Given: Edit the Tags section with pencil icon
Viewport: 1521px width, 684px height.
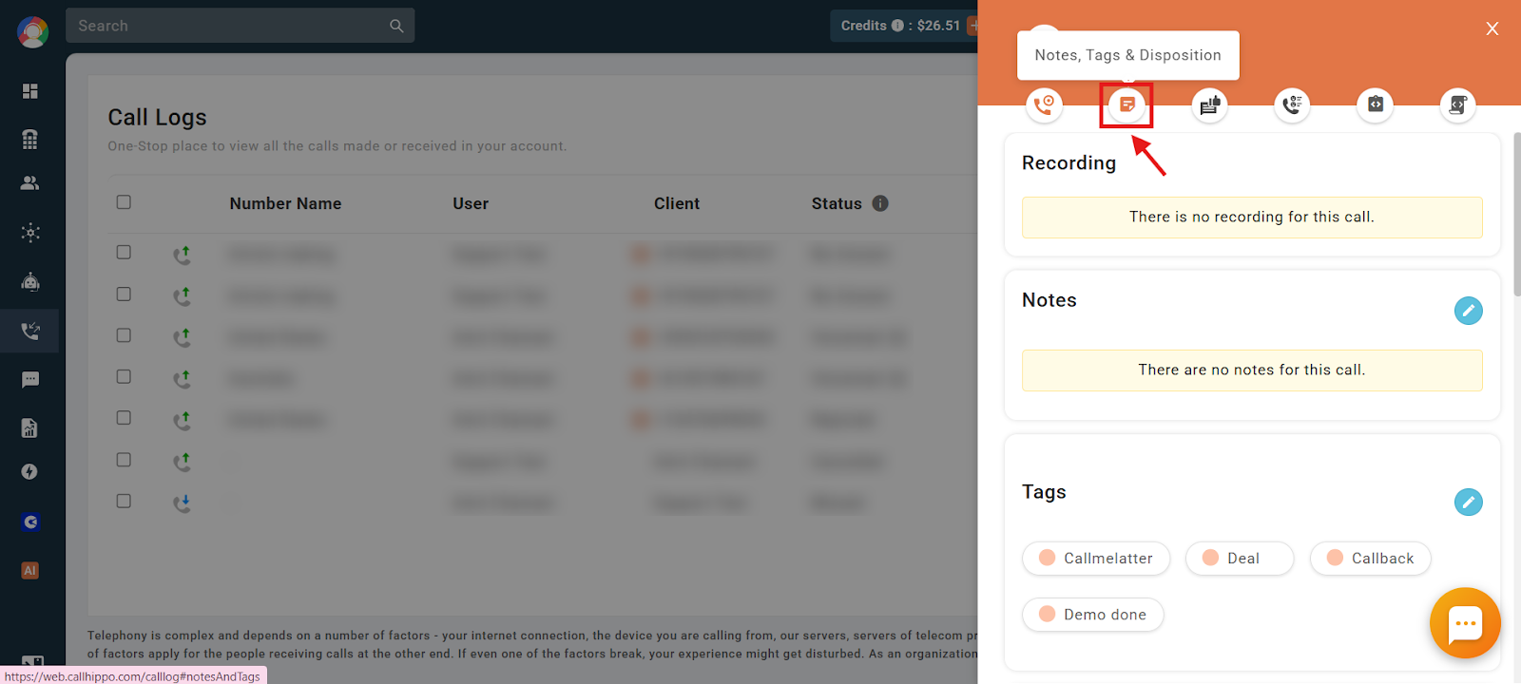Looking at the screenshot, I should click(1468, 502).
